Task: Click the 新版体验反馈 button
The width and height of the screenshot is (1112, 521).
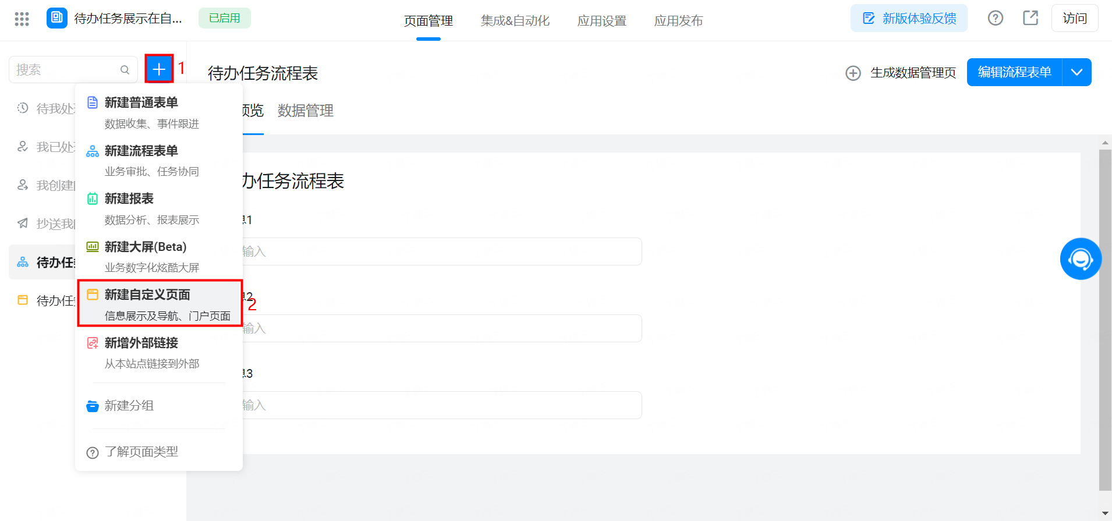Action: (909, 18)
